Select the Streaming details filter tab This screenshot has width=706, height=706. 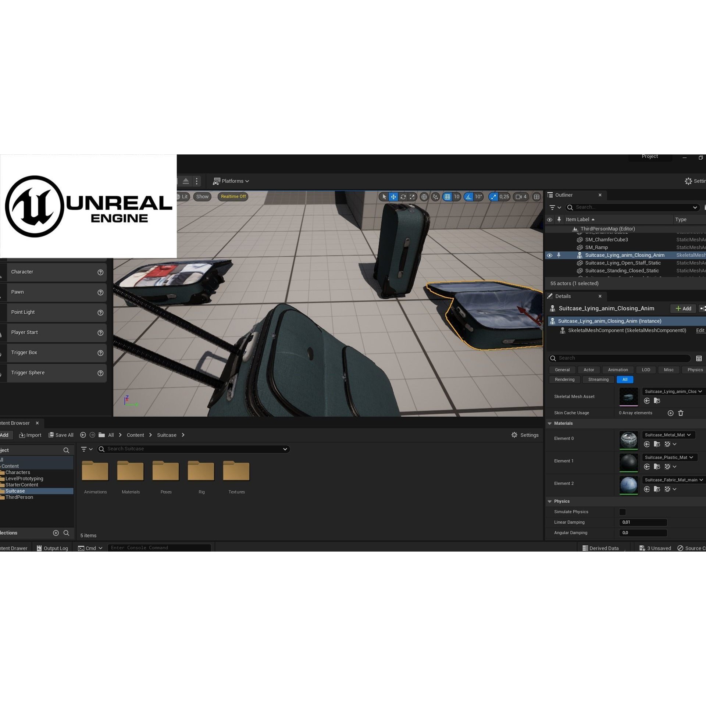coord(598,379)
